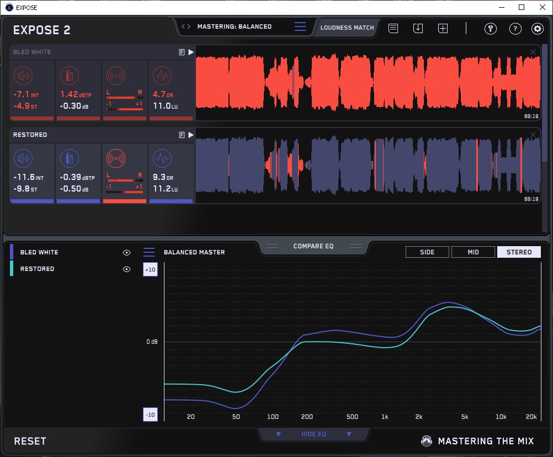Click the export/download icon in top toolbar
The width and height of the screenshot is (553, 457).
[418, 28]
